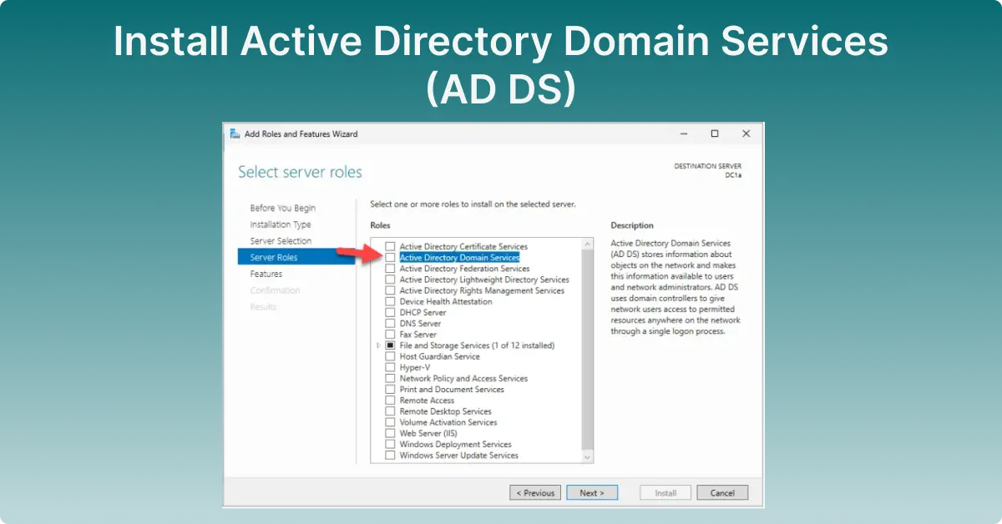Check the DNS Server checkbox
Screen dimensions: 1002x524
point(390,323)
